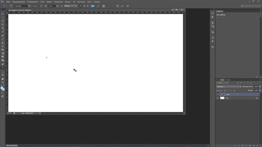Right-align text in options bar
262x147 pixels.
click(x=87, y=6)
